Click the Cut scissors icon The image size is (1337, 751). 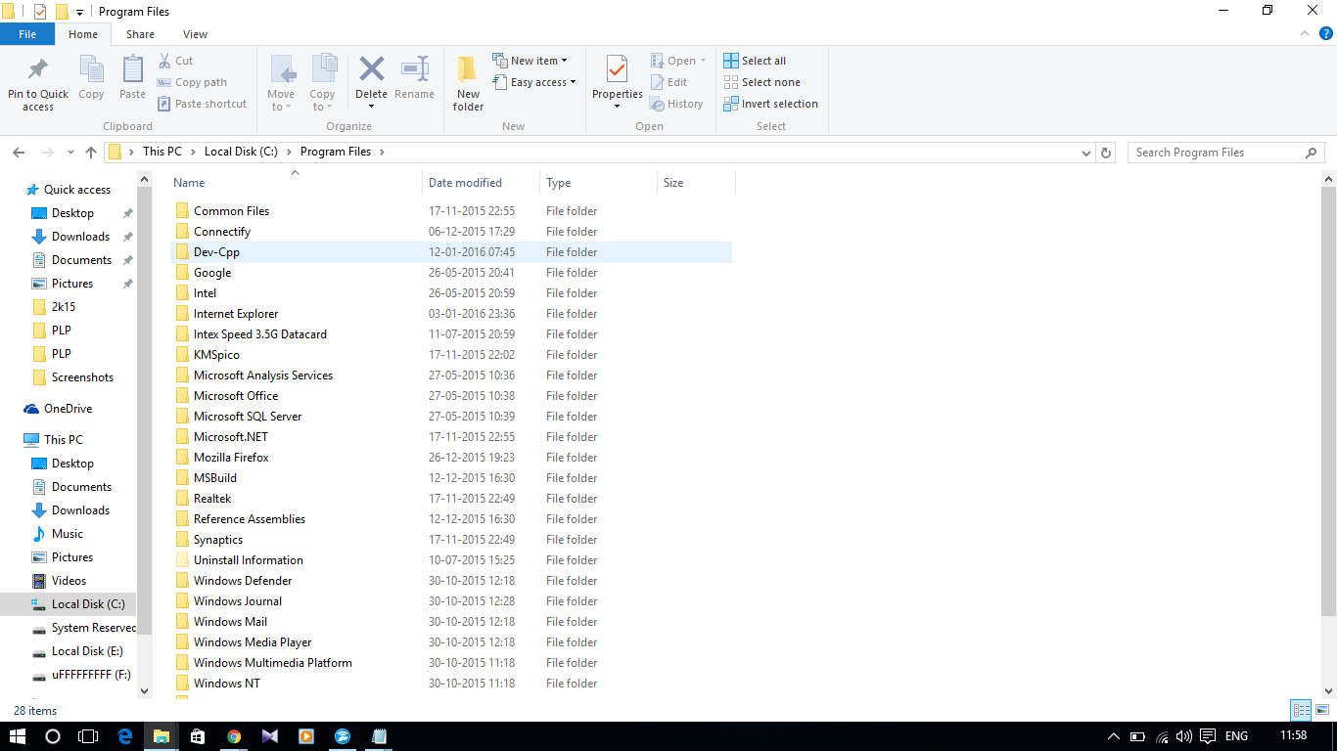(x=163, y=61)
